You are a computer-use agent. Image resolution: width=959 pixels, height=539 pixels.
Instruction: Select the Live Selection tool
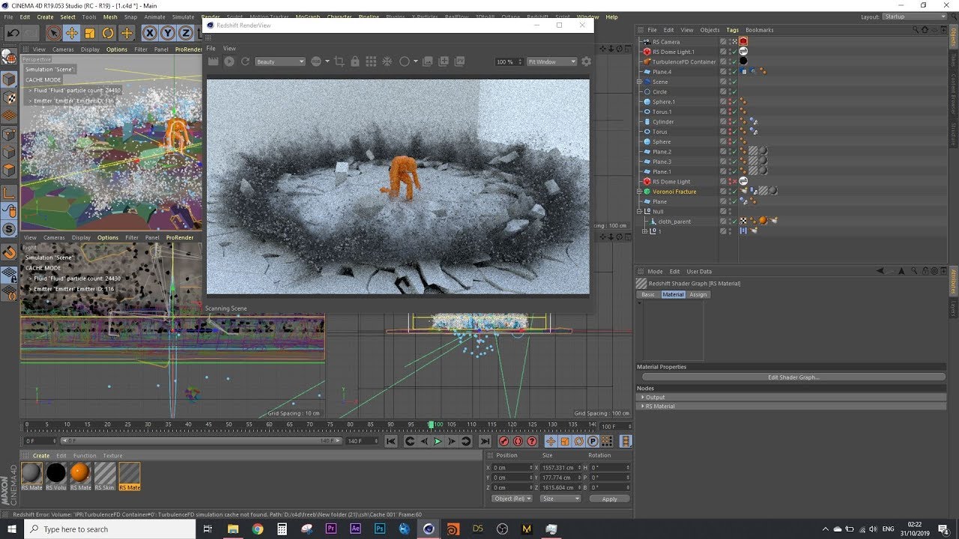click(53, 33)
